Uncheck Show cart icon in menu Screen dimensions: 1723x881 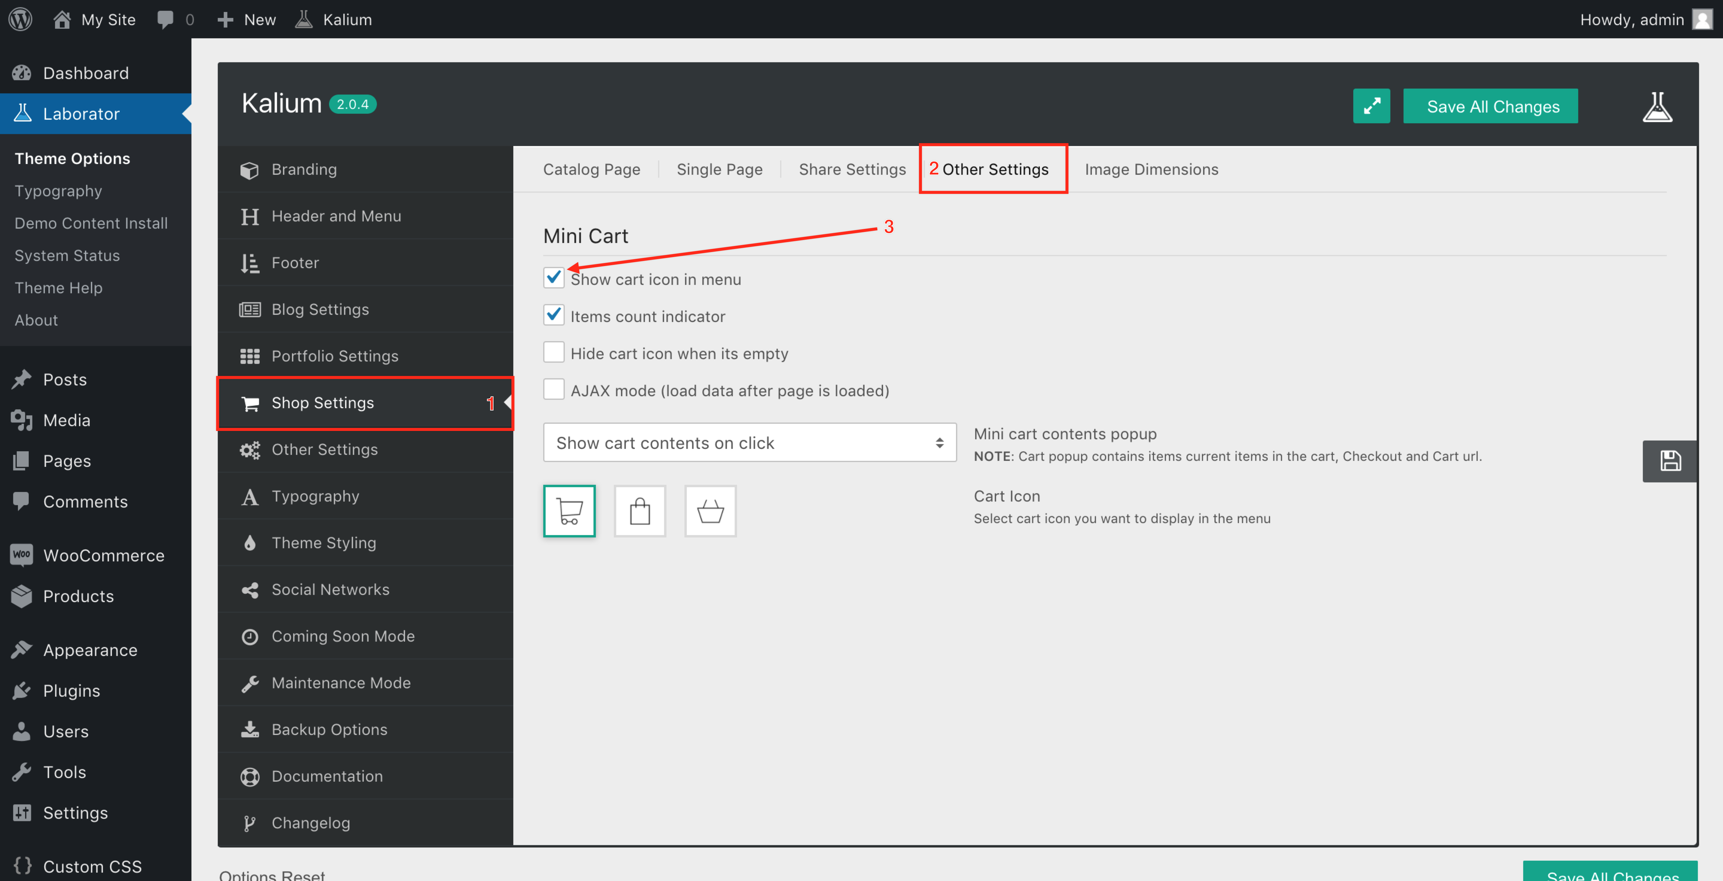[554, 278]
